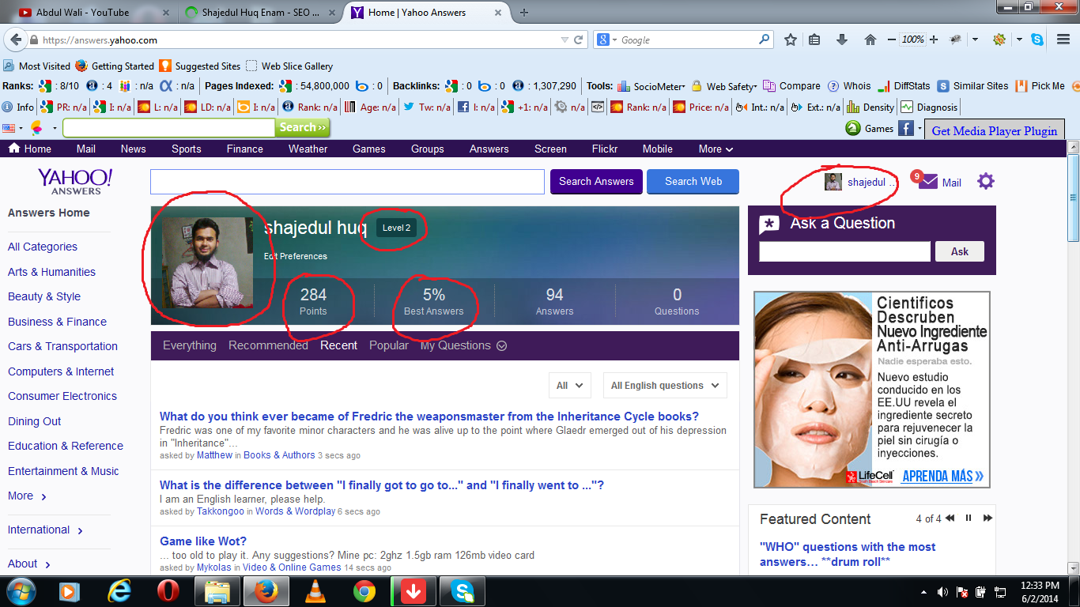
Task: Open DiffStats in SEO toolbar
Action: [904, 86]
